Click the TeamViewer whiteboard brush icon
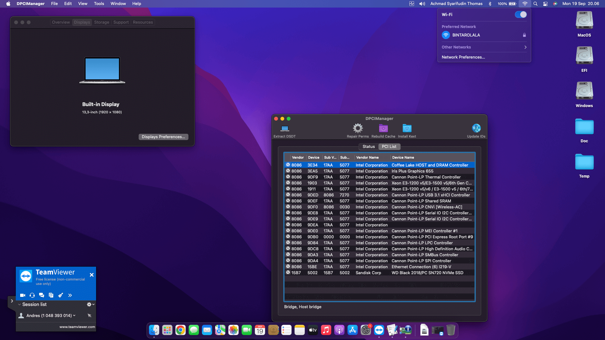The image size is (605, 340). coord(60,295)
